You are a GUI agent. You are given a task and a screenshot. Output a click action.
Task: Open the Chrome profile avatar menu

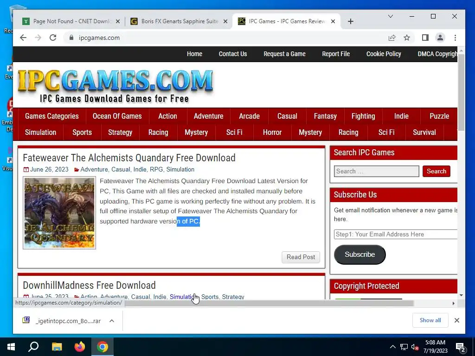tap(440, 38)
